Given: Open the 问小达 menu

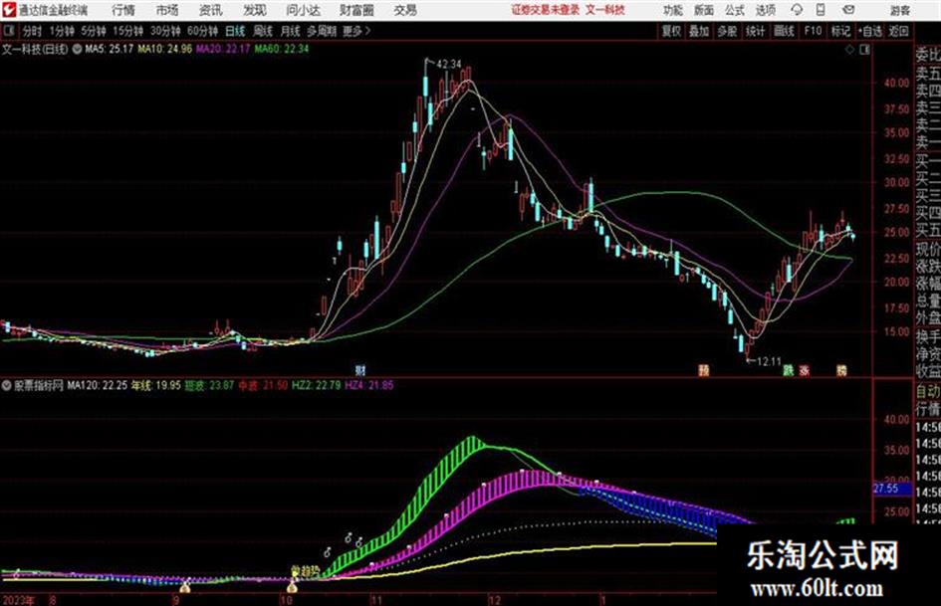Looking at the screenshot, I should (303, 10).
